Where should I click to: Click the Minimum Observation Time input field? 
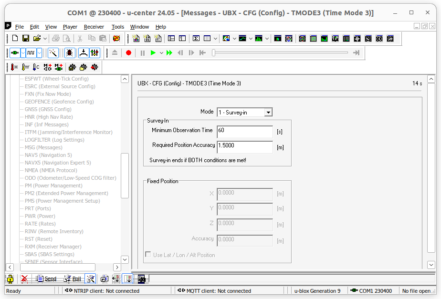(x=245, y=132)
